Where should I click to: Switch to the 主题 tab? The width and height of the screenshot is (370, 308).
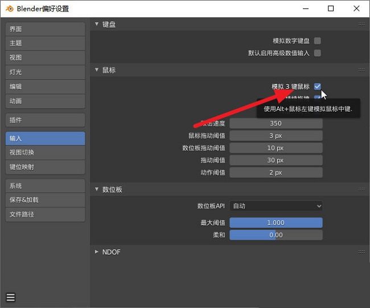(x=45, y=43)
